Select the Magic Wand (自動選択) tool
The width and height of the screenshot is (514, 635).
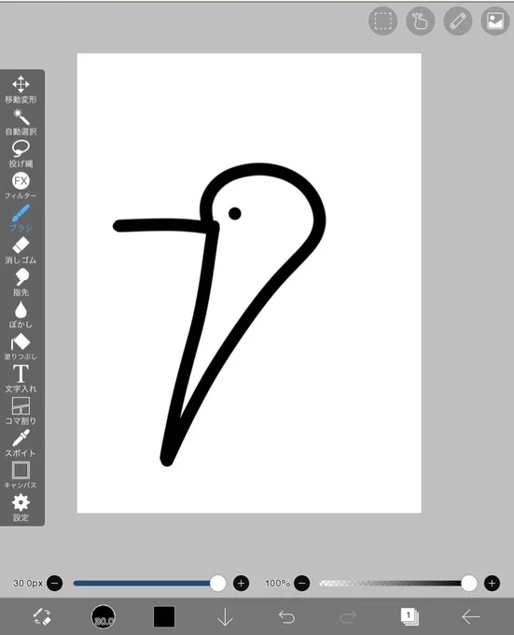click(21, 122)
